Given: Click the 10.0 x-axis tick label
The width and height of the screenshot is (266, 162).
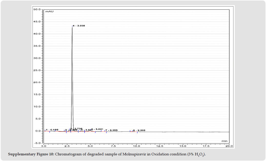Looking at the screenshot, I should (136, 146).
